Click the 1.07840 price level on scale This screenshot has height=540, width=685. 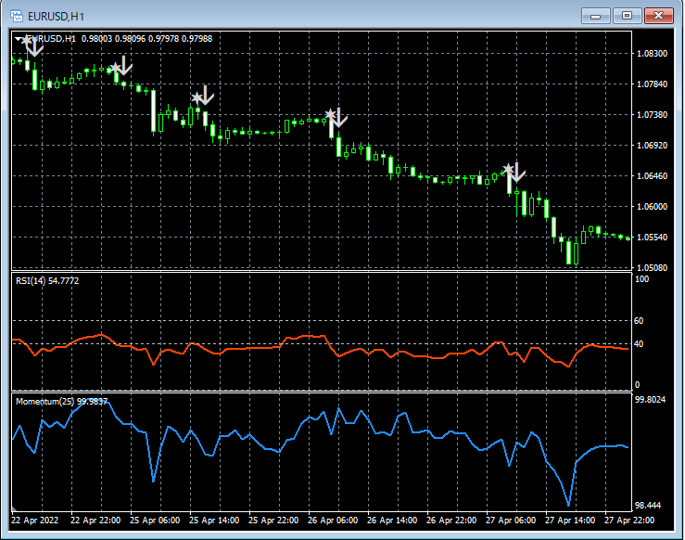(653, 84)
